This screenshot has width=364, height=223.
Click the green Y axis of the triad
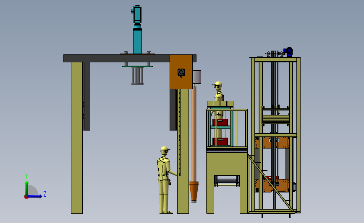coord(27,188)
